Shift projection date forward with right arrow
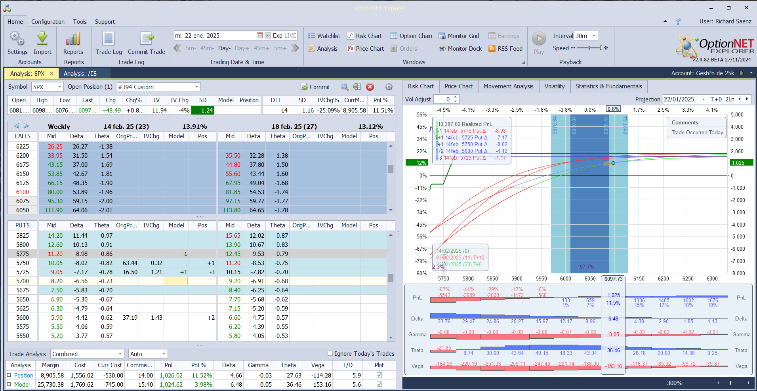 coord(747,99)
